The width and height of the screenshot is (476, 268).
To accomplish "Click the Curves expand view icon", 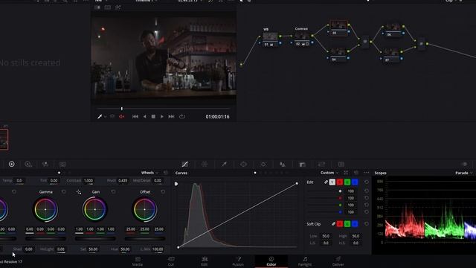I will [x=346, y=173].
